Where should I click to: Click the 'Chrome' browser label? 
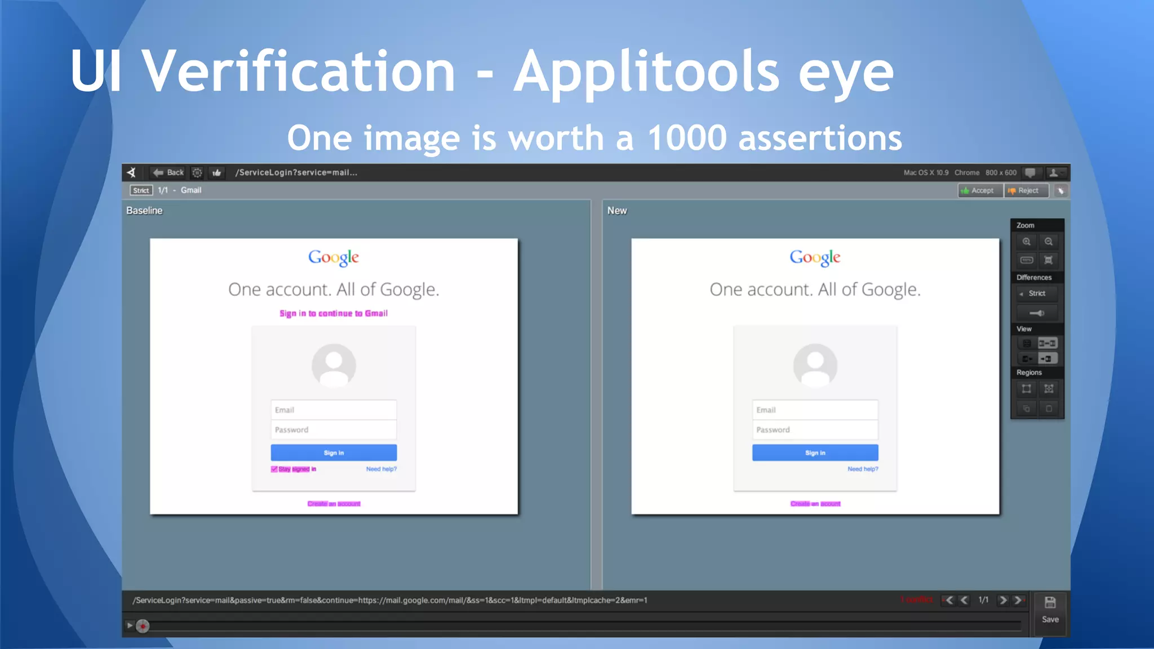[x=967, y=173]
